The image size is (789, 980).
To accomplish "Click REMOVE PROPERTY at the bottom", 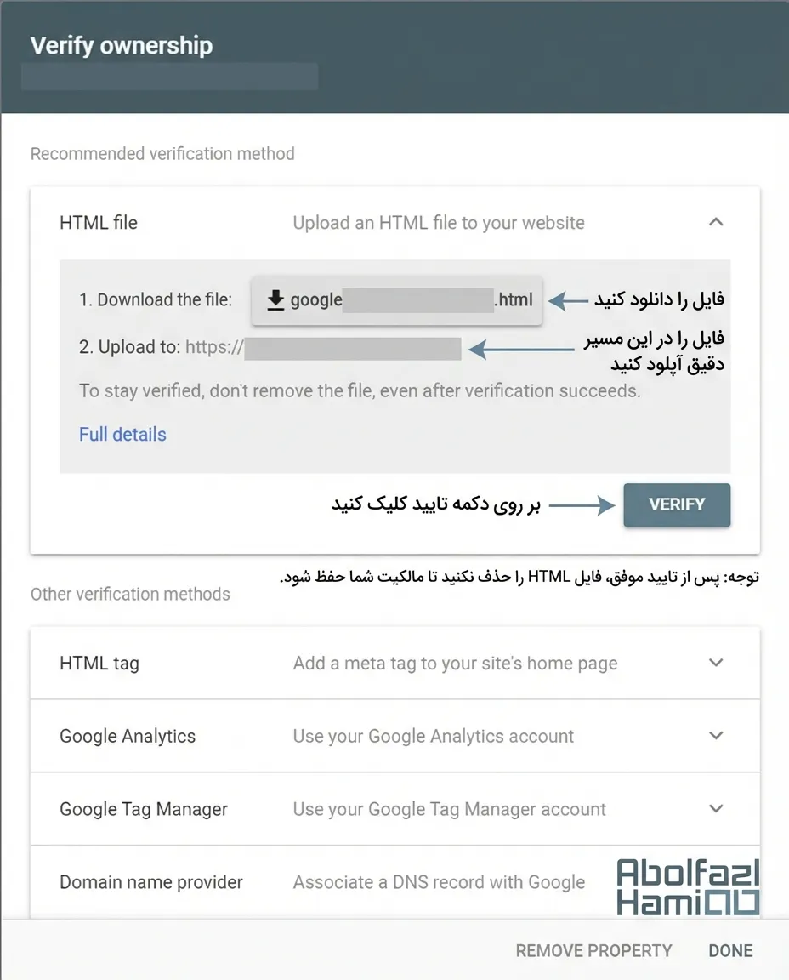I will pos(593,951).
